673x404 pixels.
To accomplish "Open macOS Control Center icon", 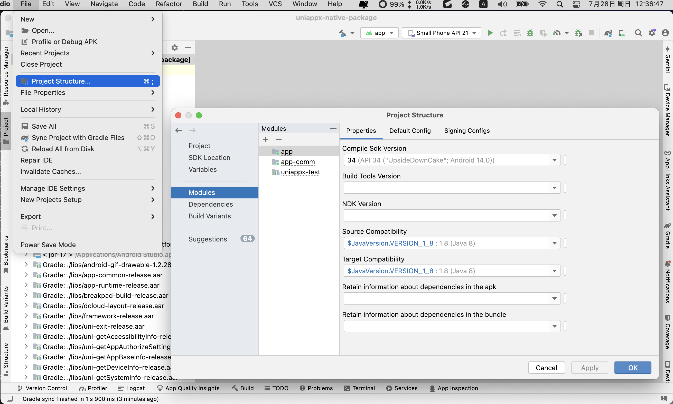I will tap(576, 4).
